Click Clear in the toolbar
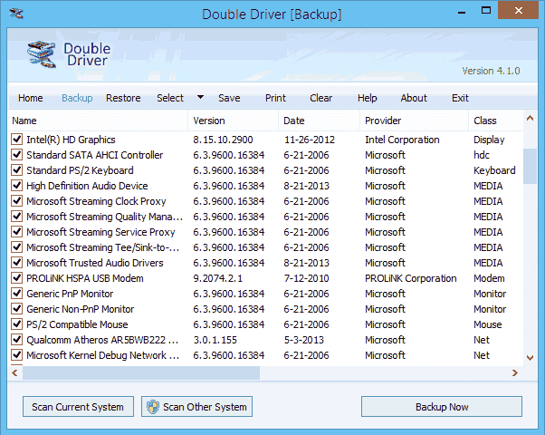The image size is (545, 435). 320,98
